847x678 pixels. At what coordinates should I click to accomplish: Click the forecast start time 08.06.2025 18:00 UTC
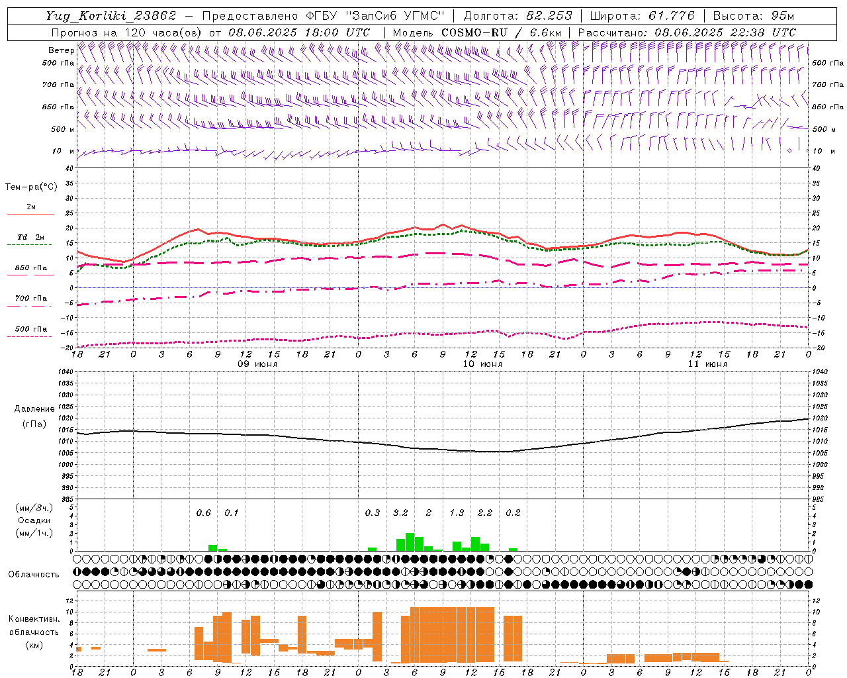pyautogui.click(x=299, y=32)
